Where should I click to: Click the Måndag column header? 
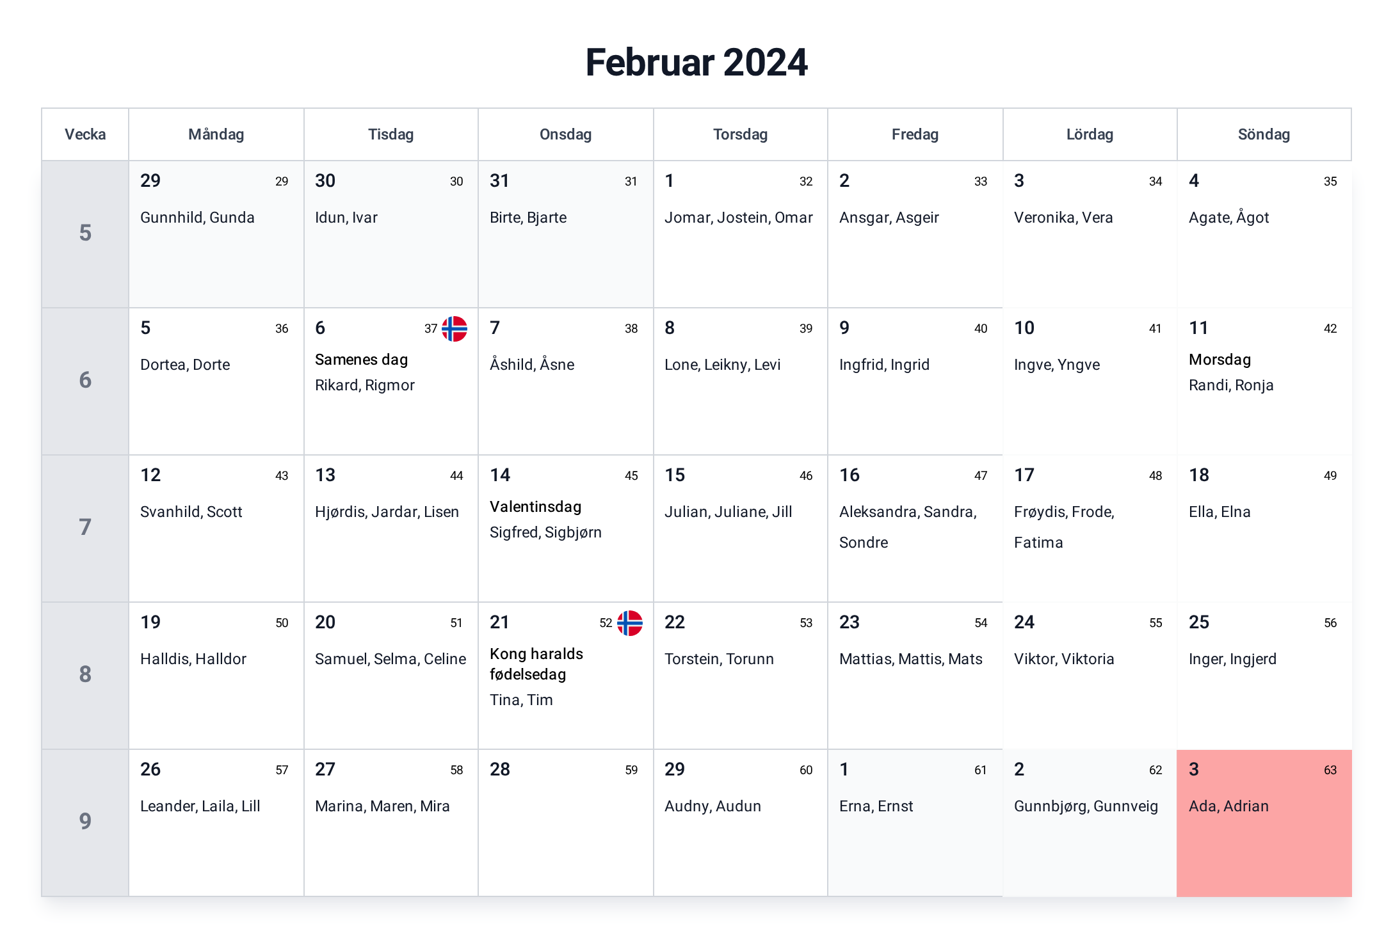tap(216, 134)
